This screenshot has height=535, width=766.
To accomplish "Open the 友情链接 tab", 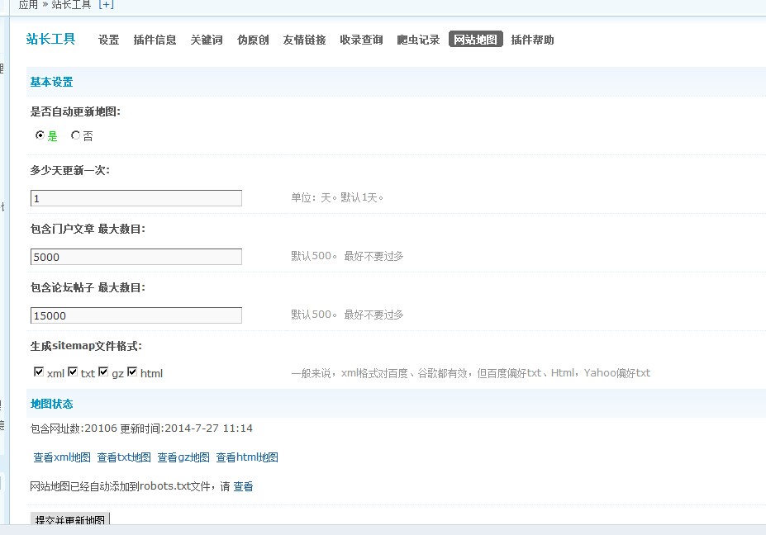I will (x=304, y=40).
